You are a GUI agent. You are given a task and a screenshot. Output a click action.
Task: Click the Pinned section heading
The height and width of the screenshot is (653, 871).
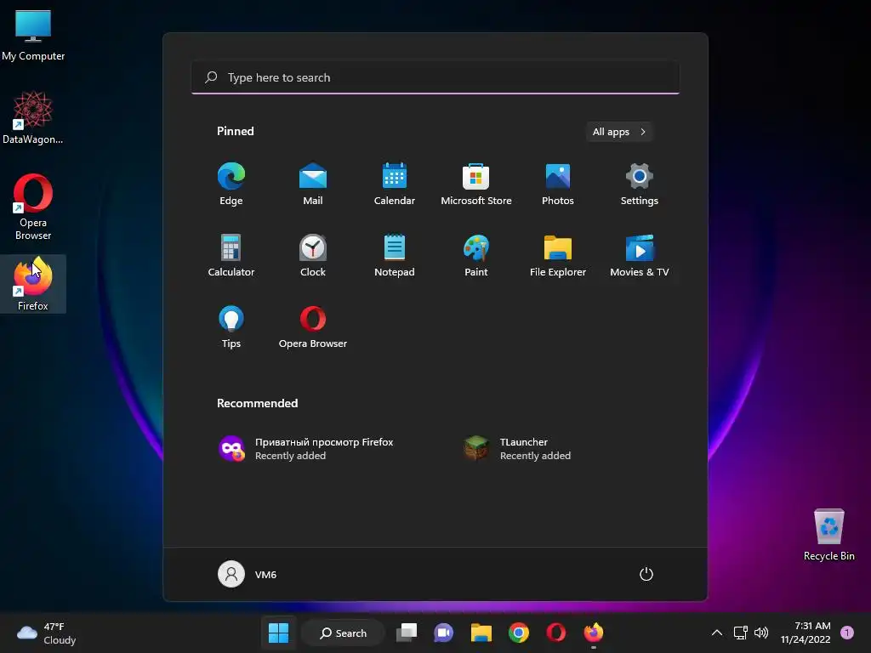point(235,131)
